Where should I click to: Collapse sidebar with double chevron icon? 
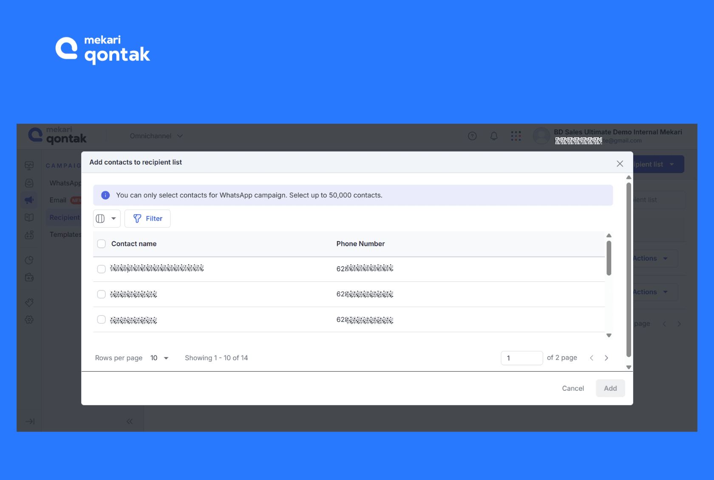(130, 421)
